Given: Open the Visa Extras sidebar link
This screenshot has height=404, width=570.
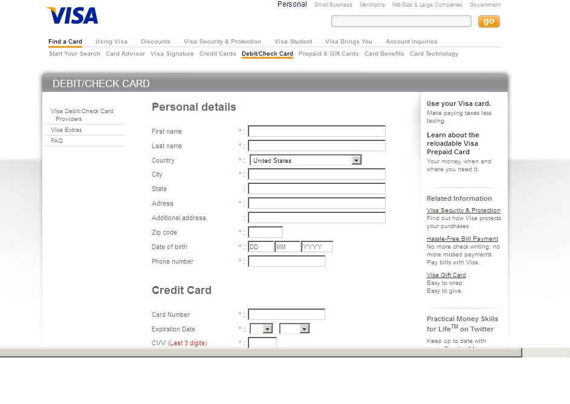Looking at the screenshot, I should point(66,130).
